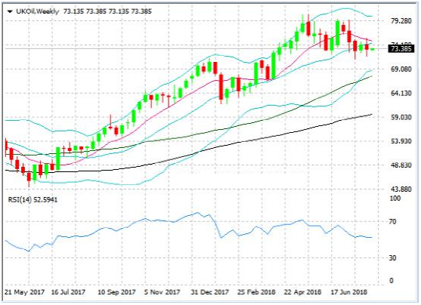Click the 21 May 2017 date label
Screen dimensions: 421x305
(x=24, y=292)
